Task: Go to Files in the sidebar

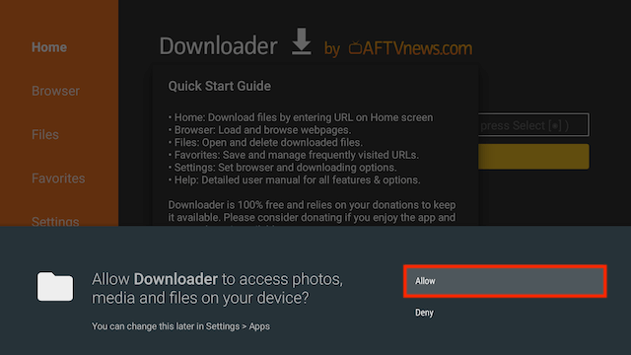Action: click(x=45, y=134)
